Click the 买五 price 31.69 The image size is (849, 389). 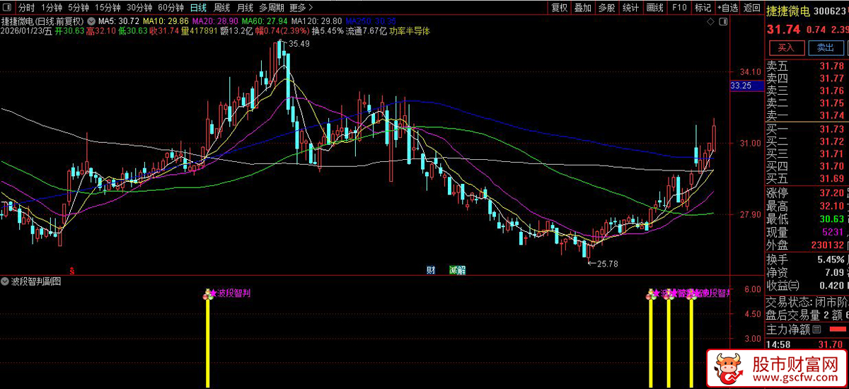[x=831, y=178]
